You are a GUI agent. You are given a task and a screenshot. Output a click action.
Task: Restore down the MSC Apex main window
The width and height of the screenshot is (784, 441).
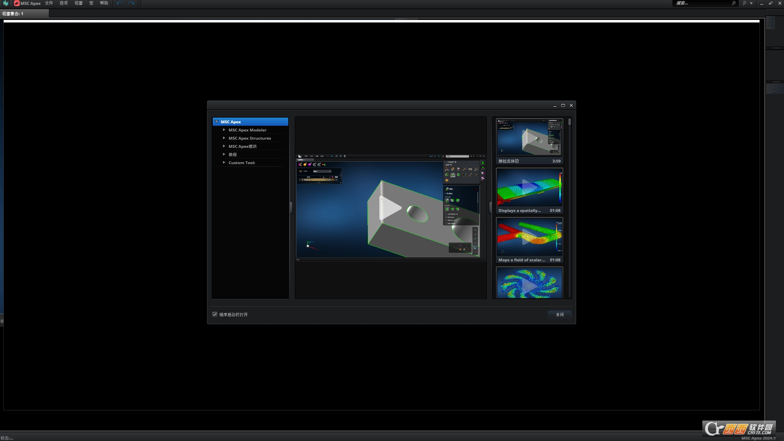pos(771,3)
